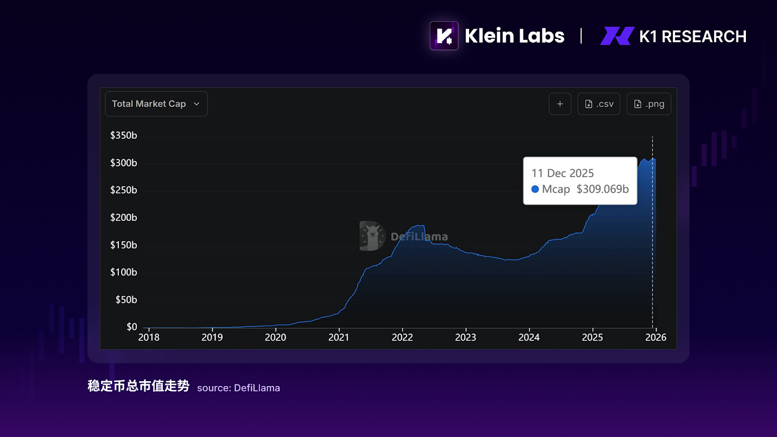Screen dimensions: 777x437
Task: Click the 2022 label on the x-axis
Action: [402, 337]
